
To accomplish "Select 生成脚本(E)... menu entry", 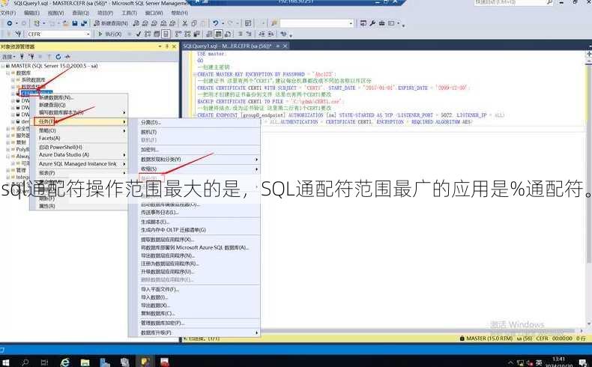I will point(155,222).
